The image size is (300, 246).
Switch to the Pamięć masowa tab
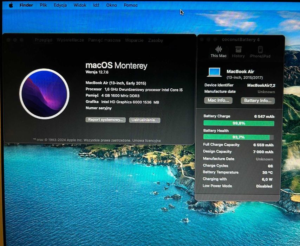pos(104,40)
